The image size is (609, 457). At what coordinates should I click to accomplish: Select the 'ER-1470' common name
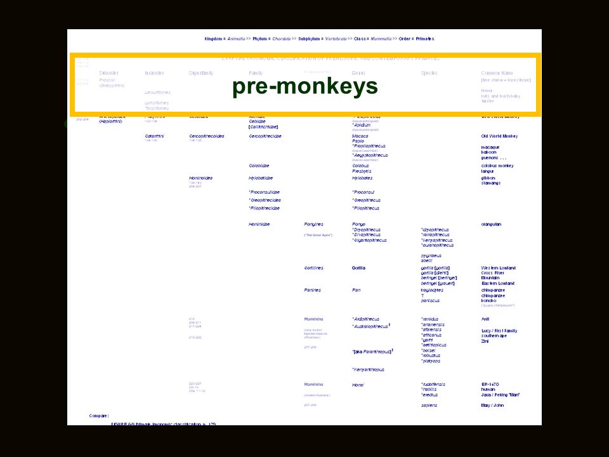(x=490, y=385)
